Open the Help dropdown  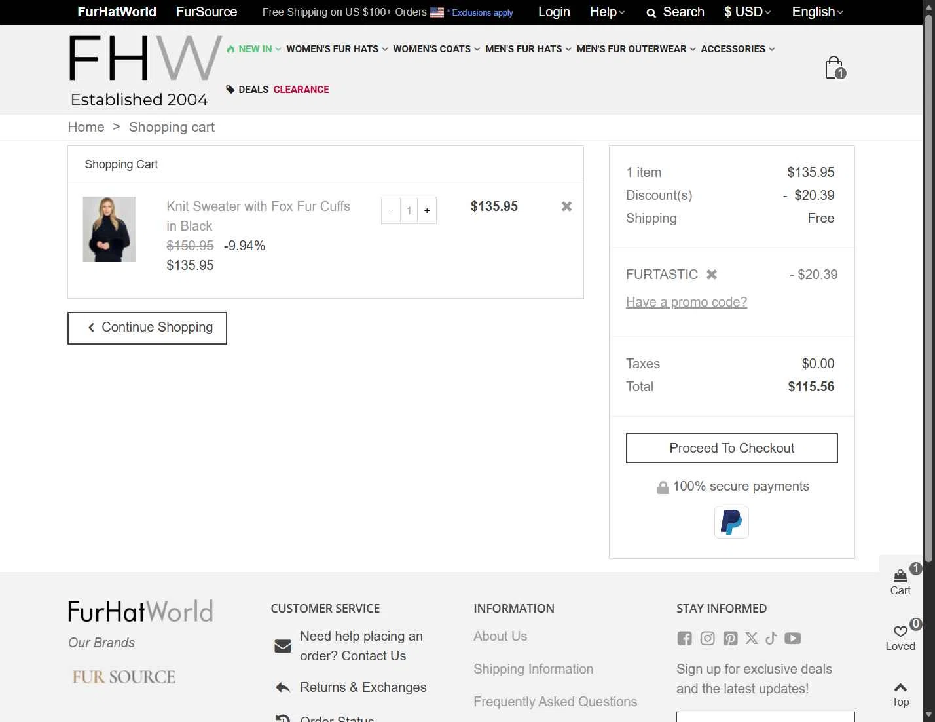(607, 12)
